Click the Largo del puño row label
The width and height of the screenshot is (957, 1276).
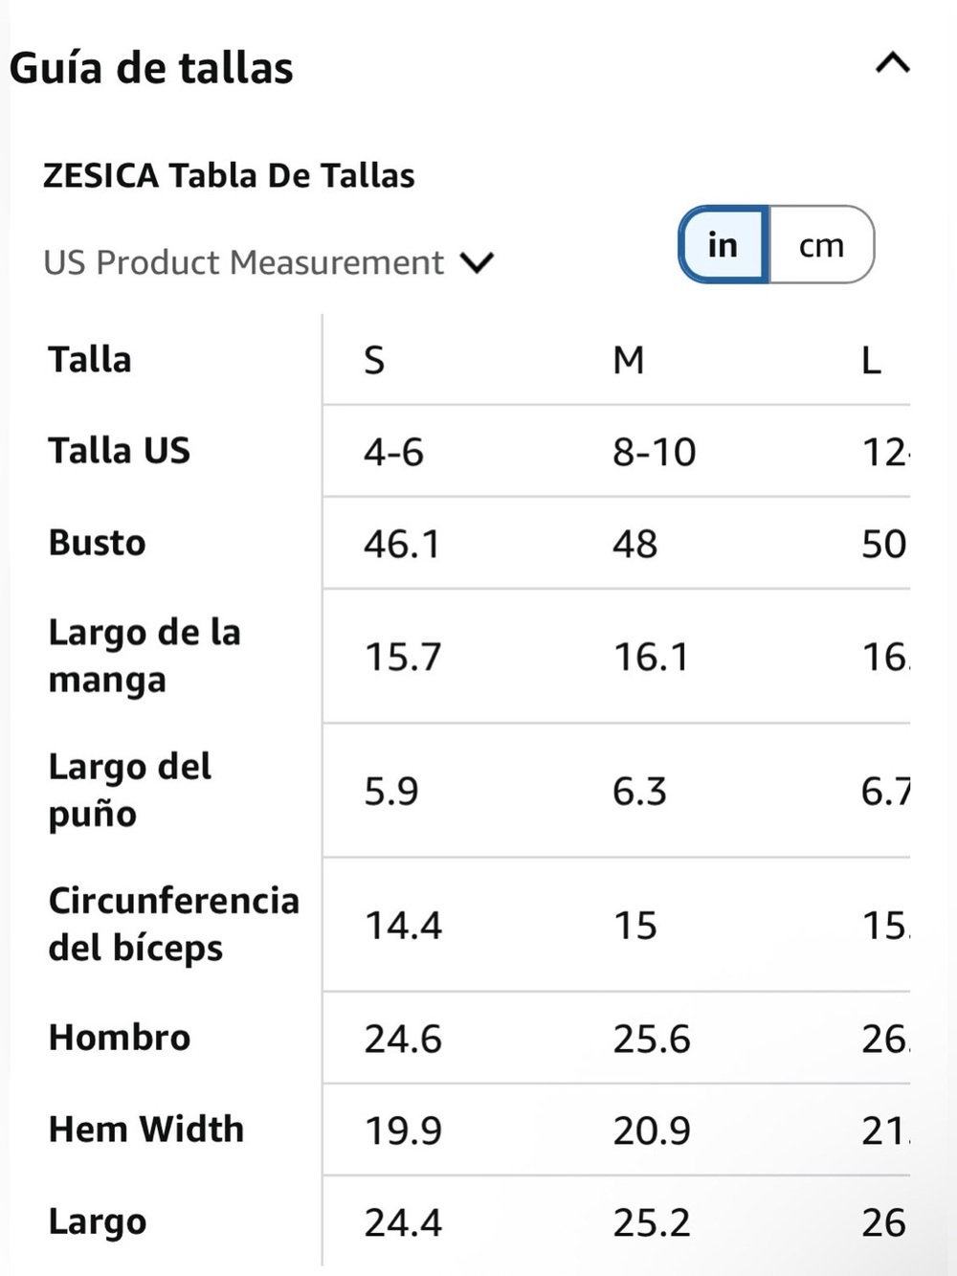[130, 790]
